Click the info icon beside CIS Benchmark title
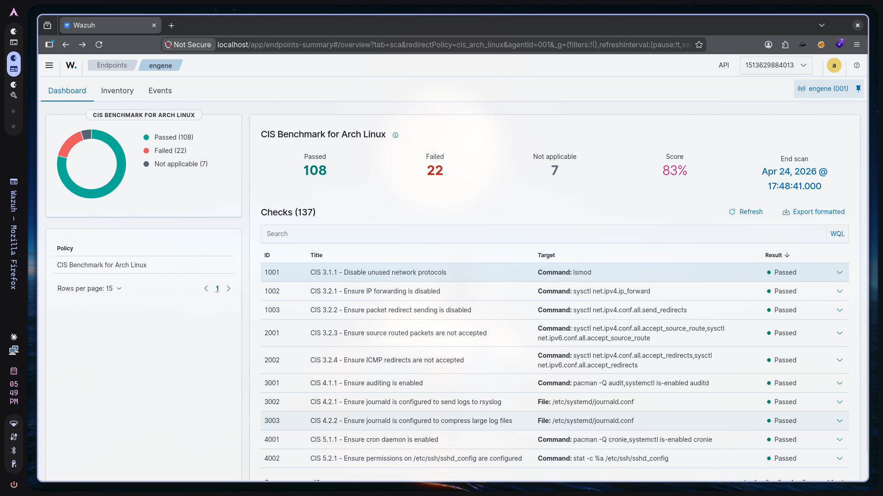 396,135
